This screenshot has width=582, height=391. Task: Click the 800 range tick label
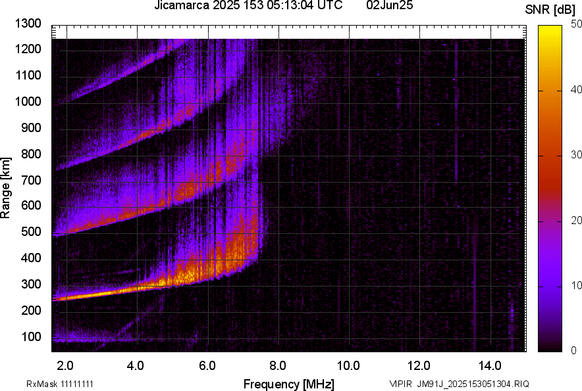pyautogui.click(x=31, y=154)
